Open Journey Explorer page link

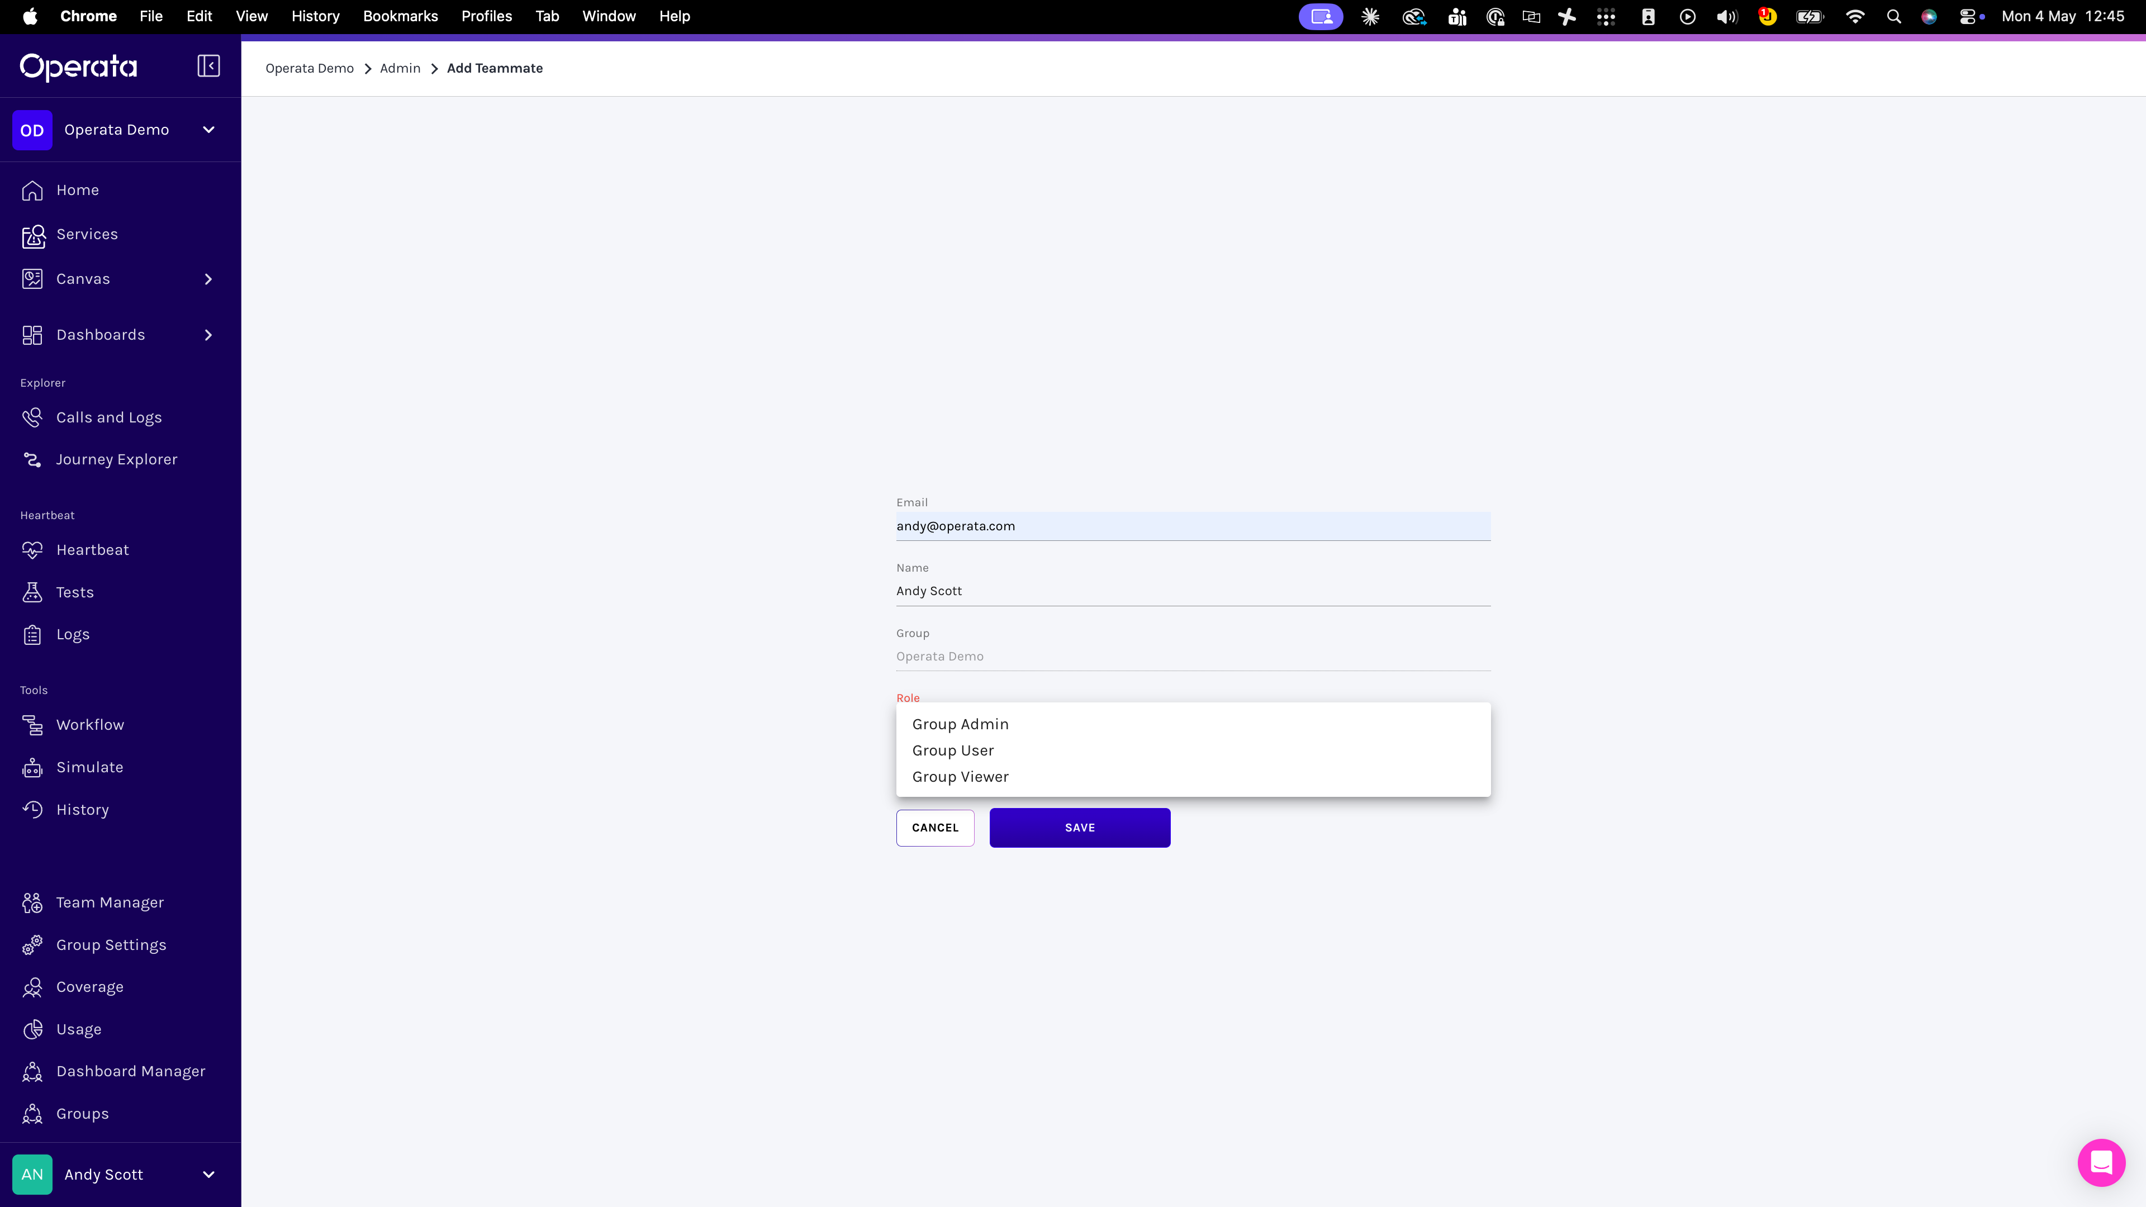pyautogui.click(x=117, y=460)
